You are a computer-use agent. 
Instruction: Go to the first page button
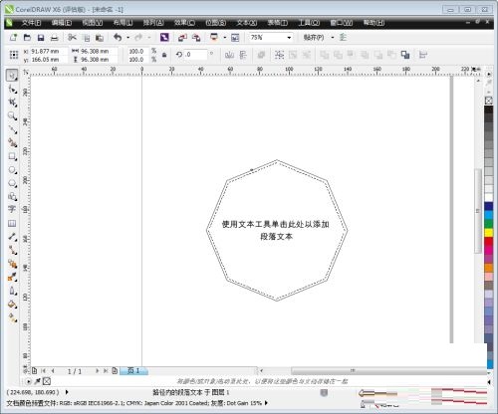43,370
